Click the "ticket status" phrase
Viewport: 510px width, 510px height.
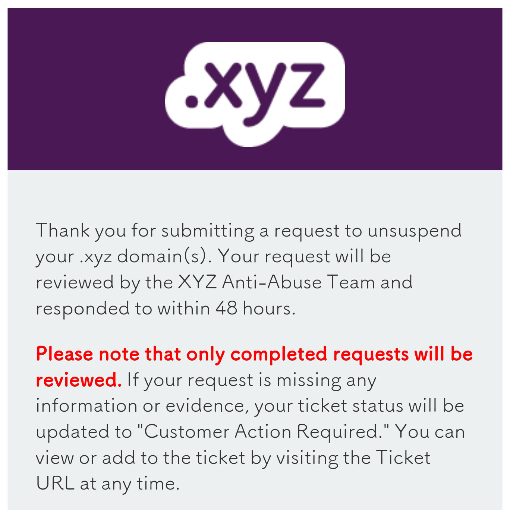[350, 406]
